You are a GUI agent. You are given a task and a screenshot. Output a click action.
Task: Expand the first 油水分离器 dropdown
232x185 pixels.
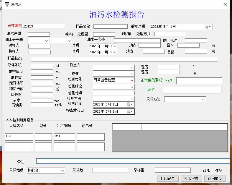point(47,41)
